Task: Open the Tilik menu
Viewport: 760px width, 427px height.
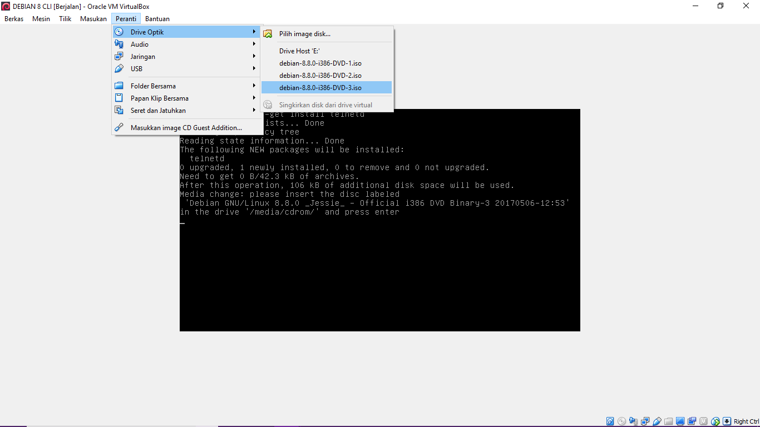Action: point(65,19)
